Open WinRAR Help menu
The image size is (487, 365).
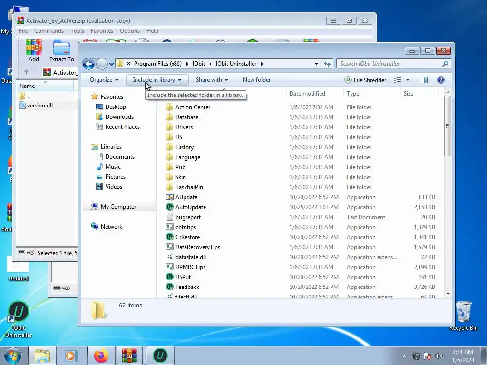click(x=152, y=31)
